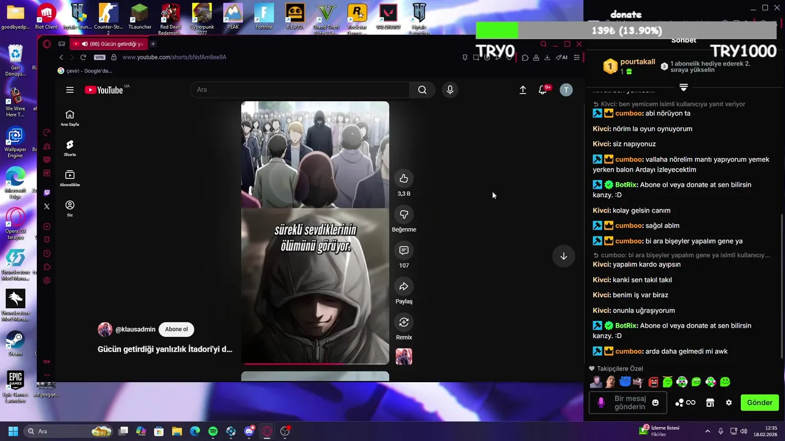
Task: Open Fortnite desktop shortcut
Action: point(264,17)
